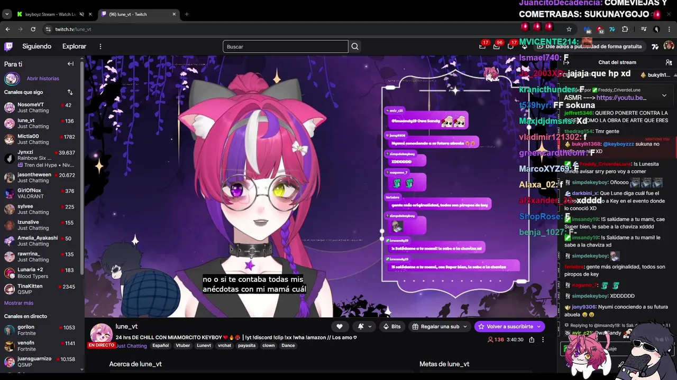
Task: Open stream three-dot options beside share
Action: (x=543, y=339)
